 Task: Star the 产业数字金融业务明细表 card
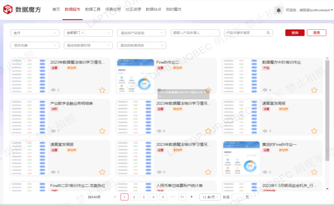(x=102, y=131)
